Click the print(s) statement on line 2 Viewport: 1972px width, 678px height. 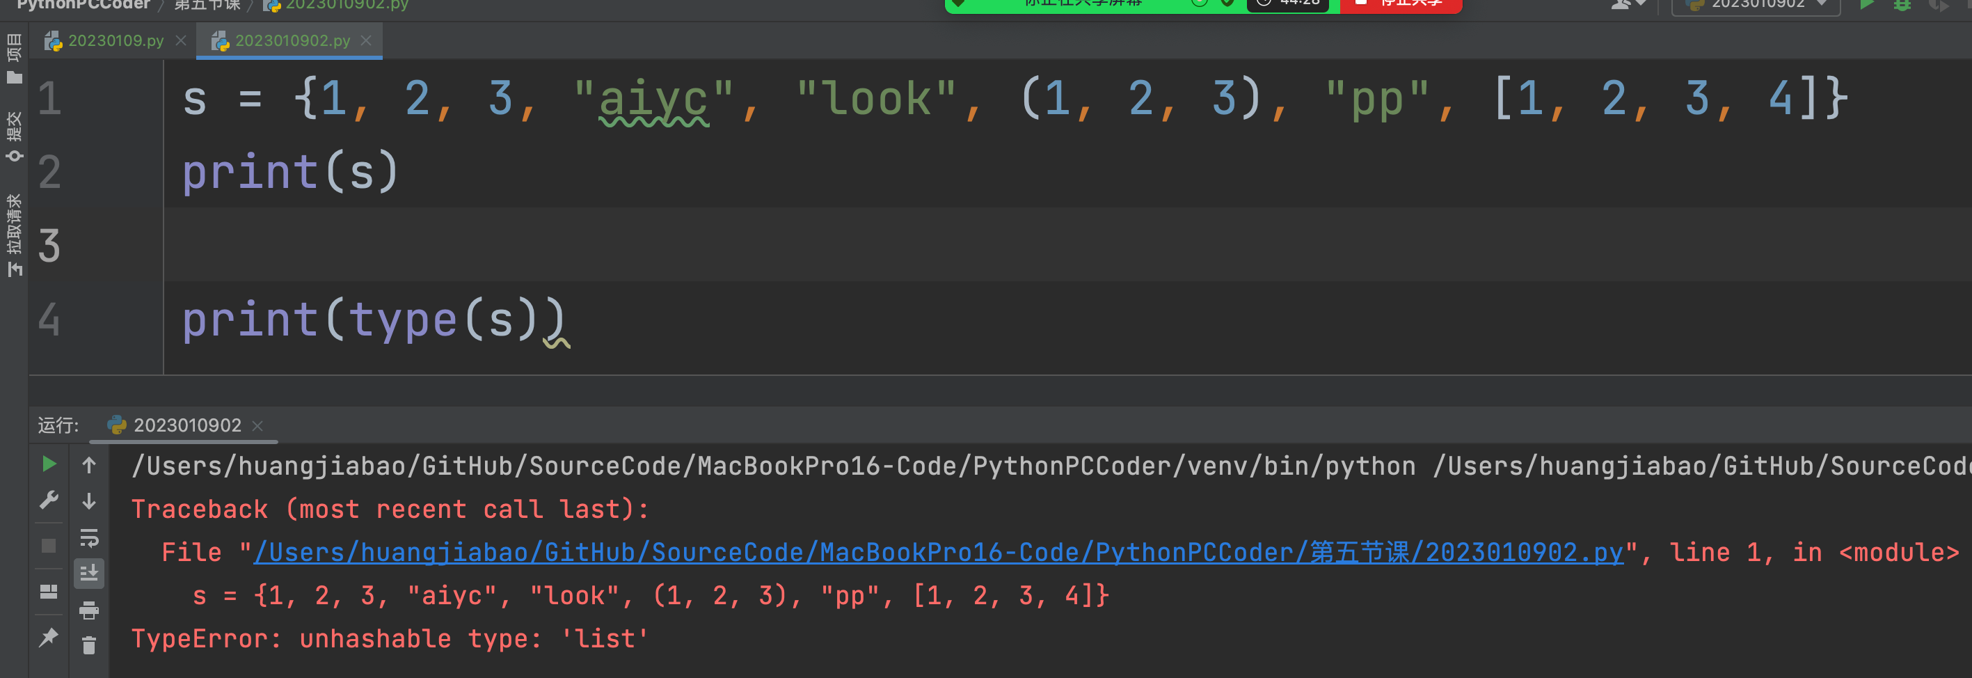point(290,172)
